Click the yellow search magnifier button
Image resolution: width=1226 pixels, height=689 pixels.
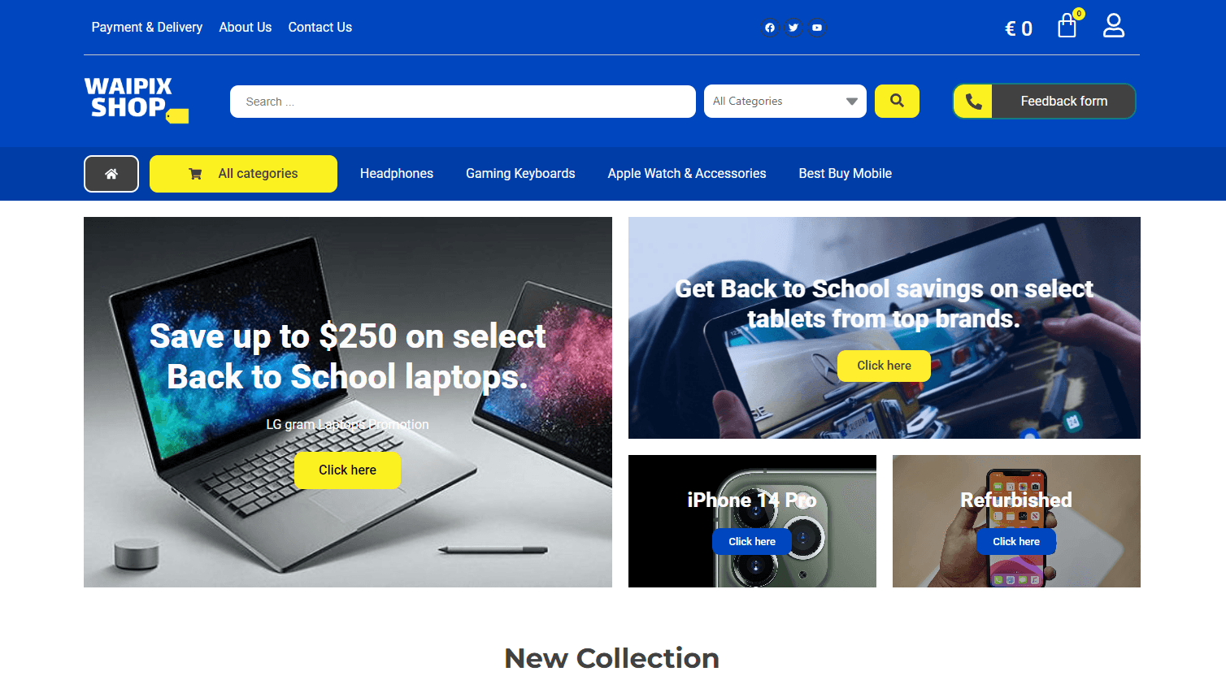[897, 101]
